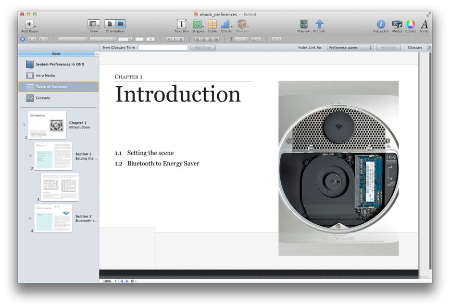Go to previous page arrow

click(x=121, y=281)
